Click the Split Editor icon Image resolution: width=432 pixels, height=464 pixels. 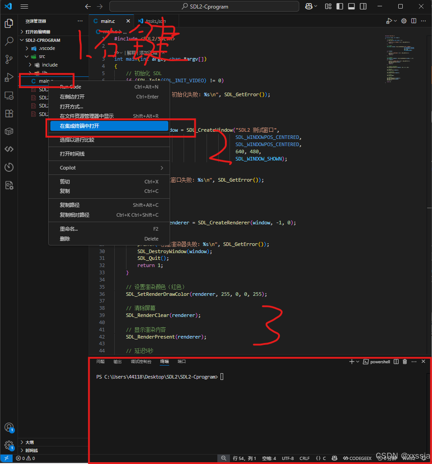pos(413,21)
